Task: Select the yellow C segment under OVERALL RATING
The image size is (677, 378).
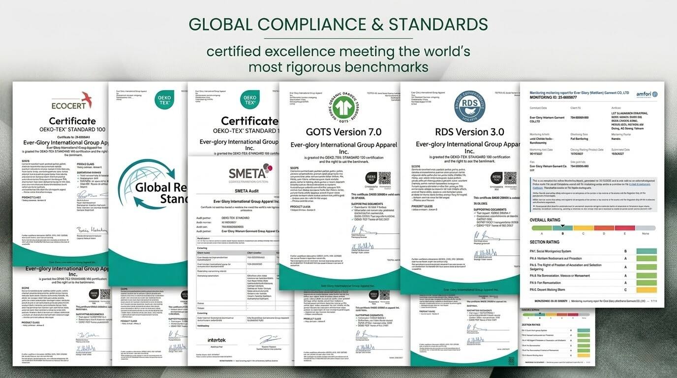Action: (583, 228)
